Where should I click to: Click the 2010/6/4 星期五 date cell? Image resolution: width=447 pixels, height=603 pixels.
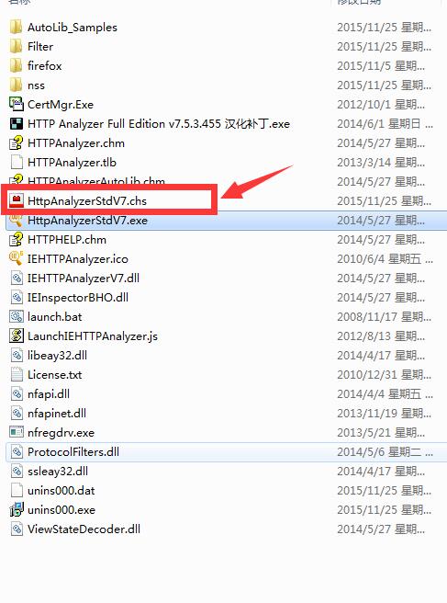[385, 259]
